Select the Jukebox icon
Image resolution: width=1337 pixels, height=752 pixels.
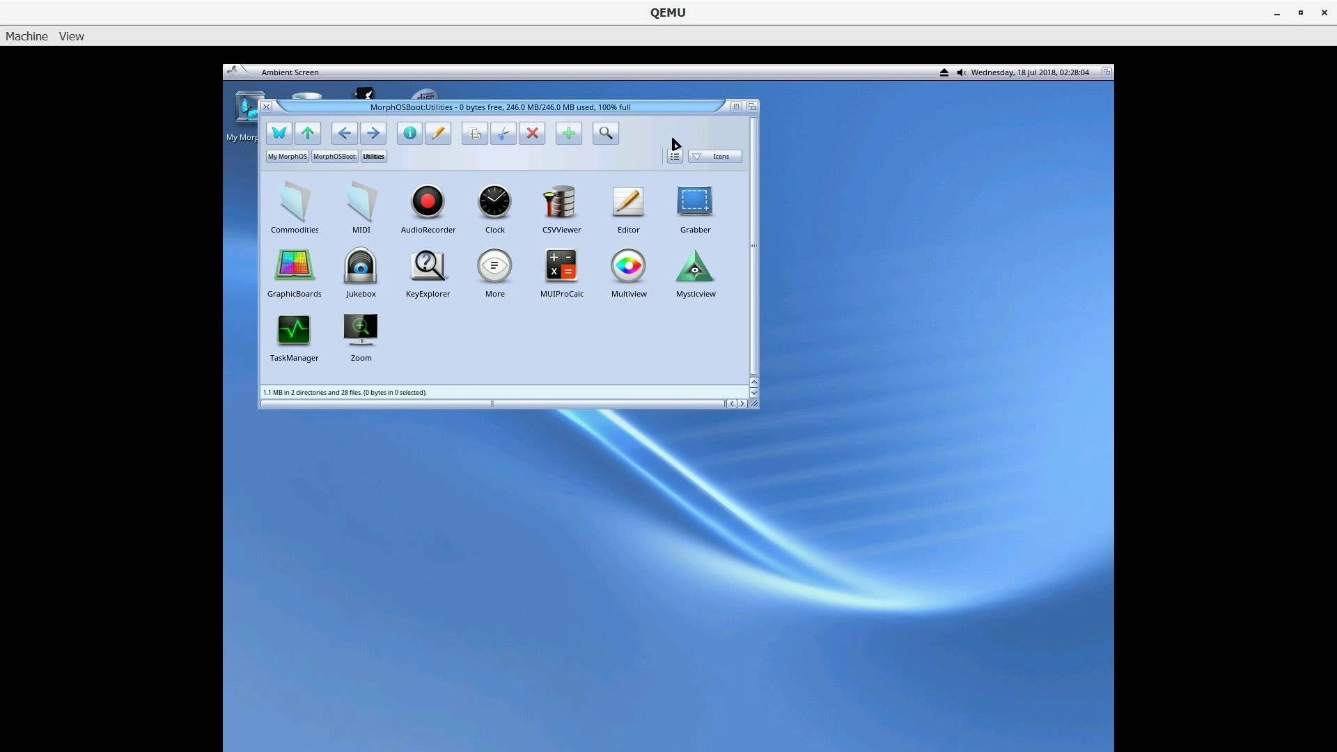[x=361, y=272]
